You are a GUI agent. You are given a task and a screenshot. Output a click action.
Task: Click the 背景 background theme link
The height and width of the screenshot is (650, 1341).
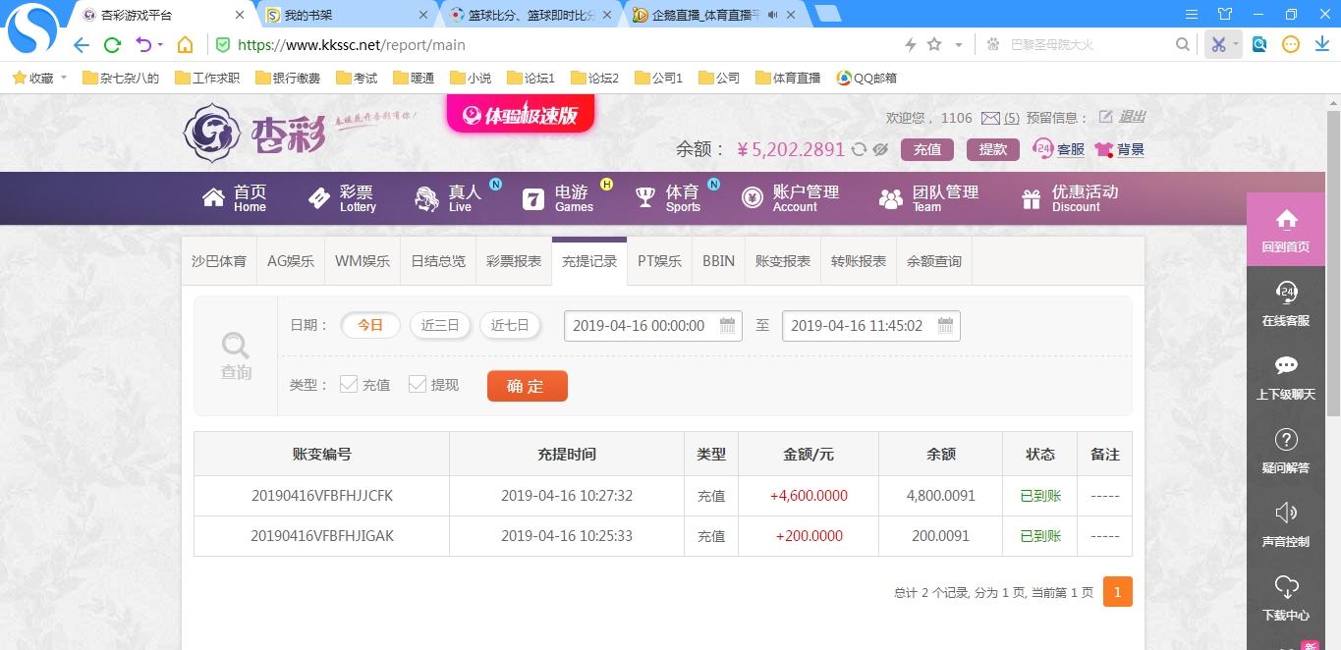coord(1120,149)
